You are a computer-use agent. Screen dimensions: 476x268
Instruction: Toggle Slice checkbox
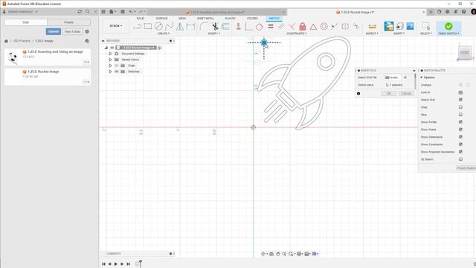(x=460, y=115)
